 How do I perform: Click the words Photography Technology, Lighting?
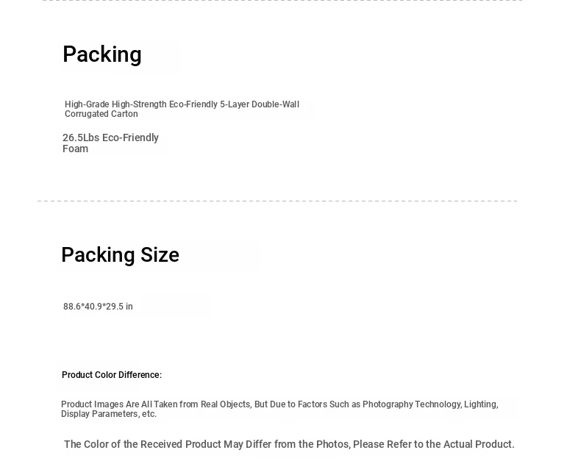pyautogui.click(x=430, y=404)
